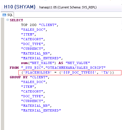This screenshot has width=122, height=130.
Task: Click the AS keyword
Action: coord(61,63)
